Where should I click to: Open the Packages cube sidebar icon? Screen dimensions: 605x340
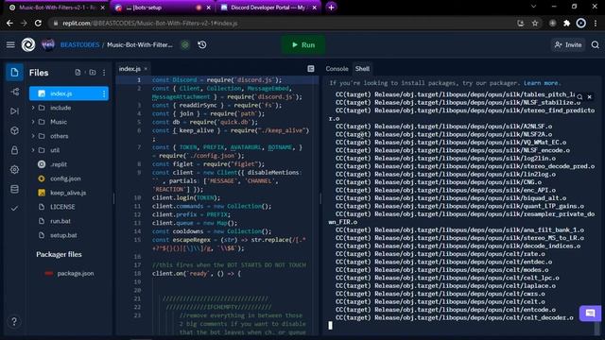(x=15, y=130)
